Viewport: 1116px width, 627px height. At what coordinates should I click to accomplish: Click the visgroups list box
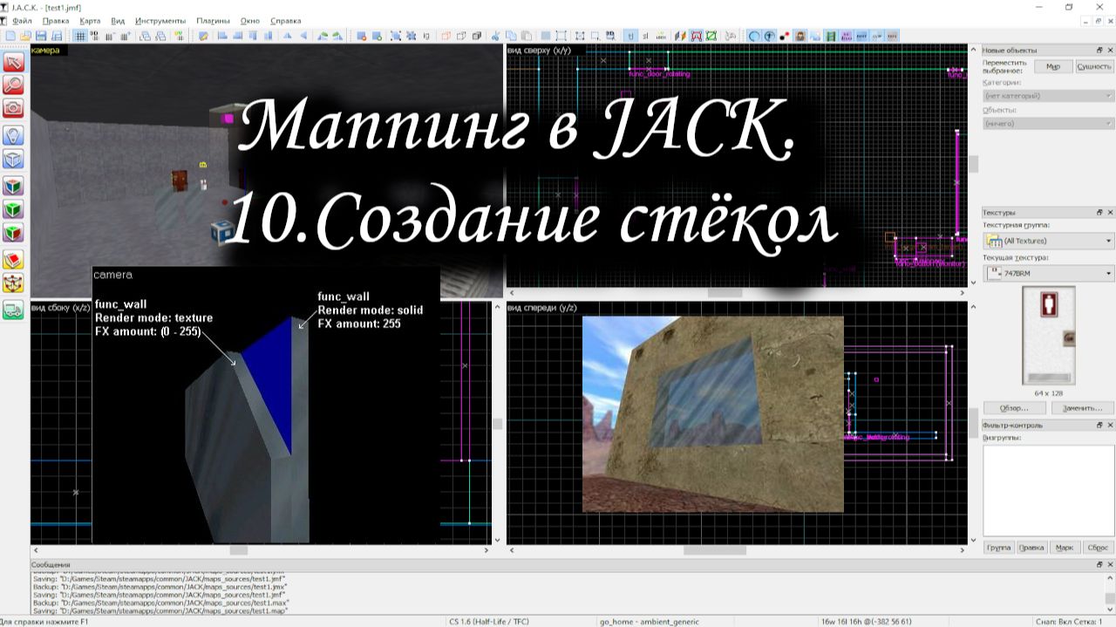tap(1048, 490)
